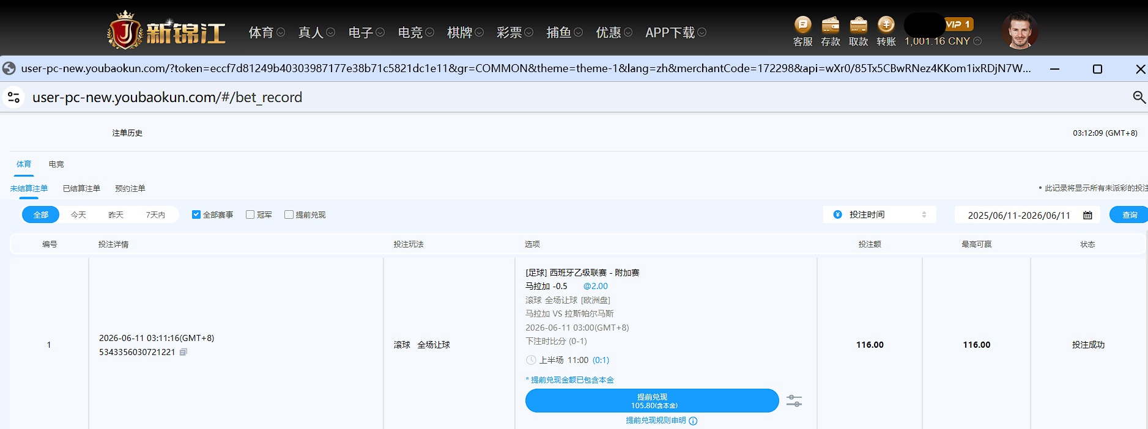Open the site settings tune icon
Image resolution: width=1148 pixels, height=429 pixels.
tap(13, 97)
